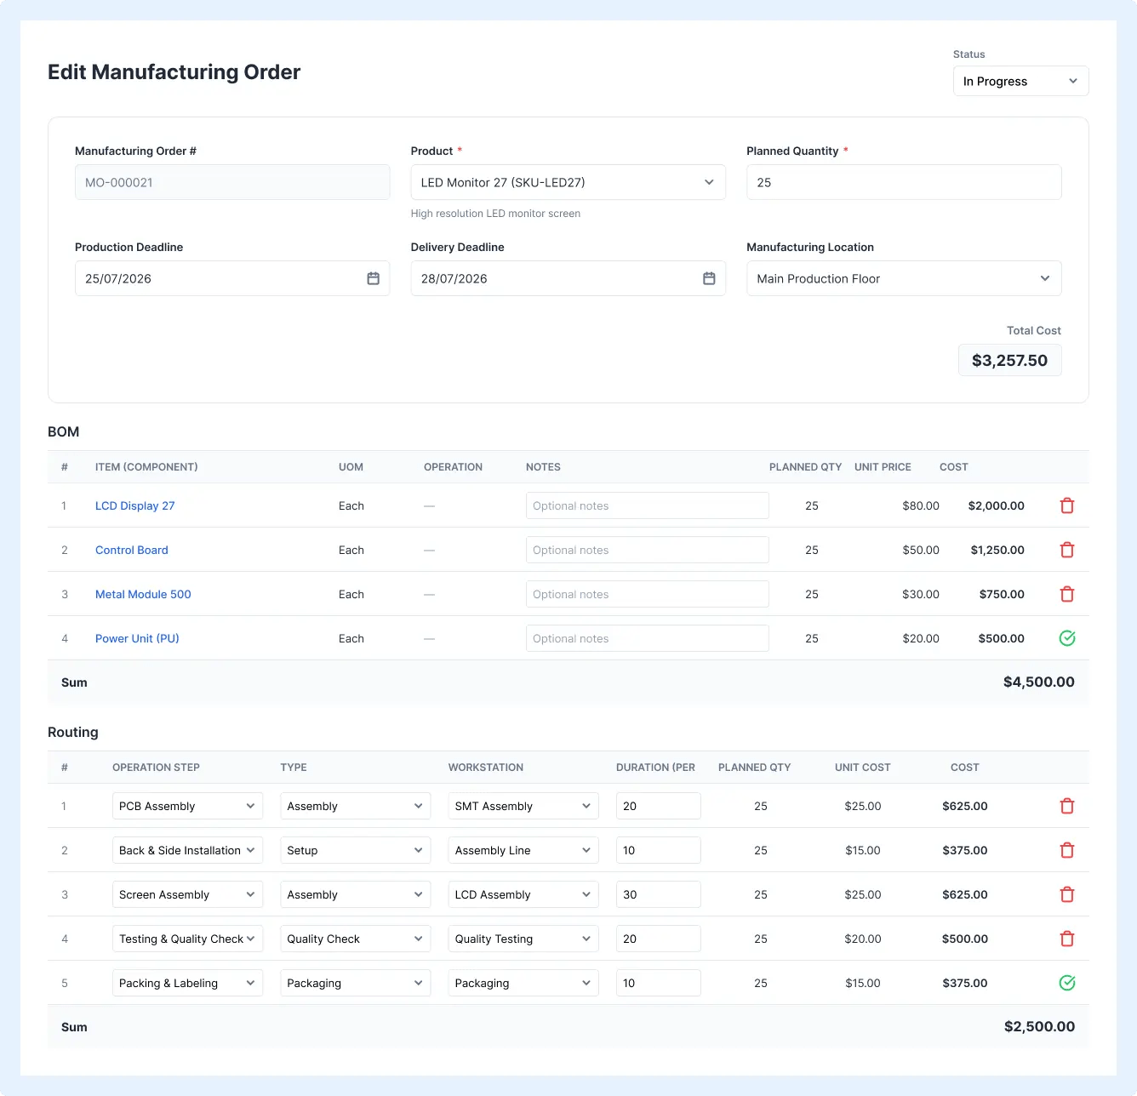Open the Manufacturing Location dropdown
Viewport: 1137px width, 1096px height.
pyautogui.click(x=904, y=278)
